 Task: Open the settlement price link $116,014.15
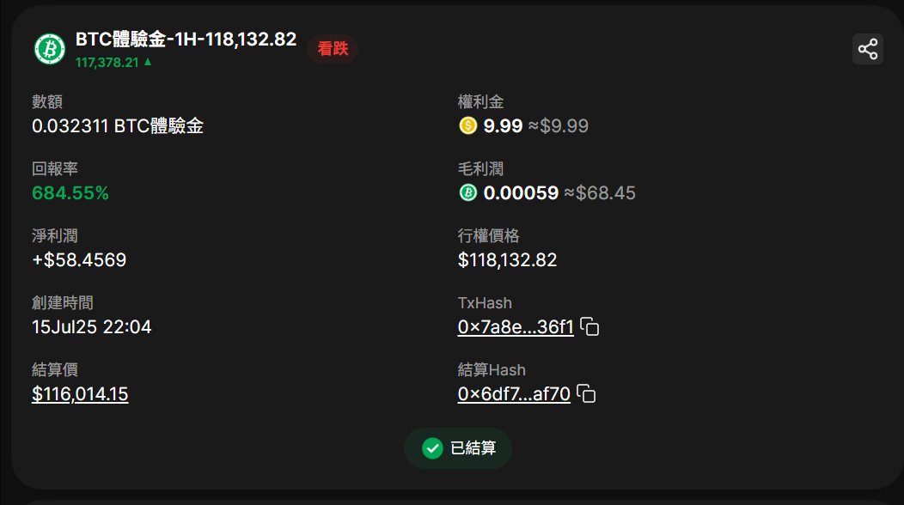tap(80, 393)
